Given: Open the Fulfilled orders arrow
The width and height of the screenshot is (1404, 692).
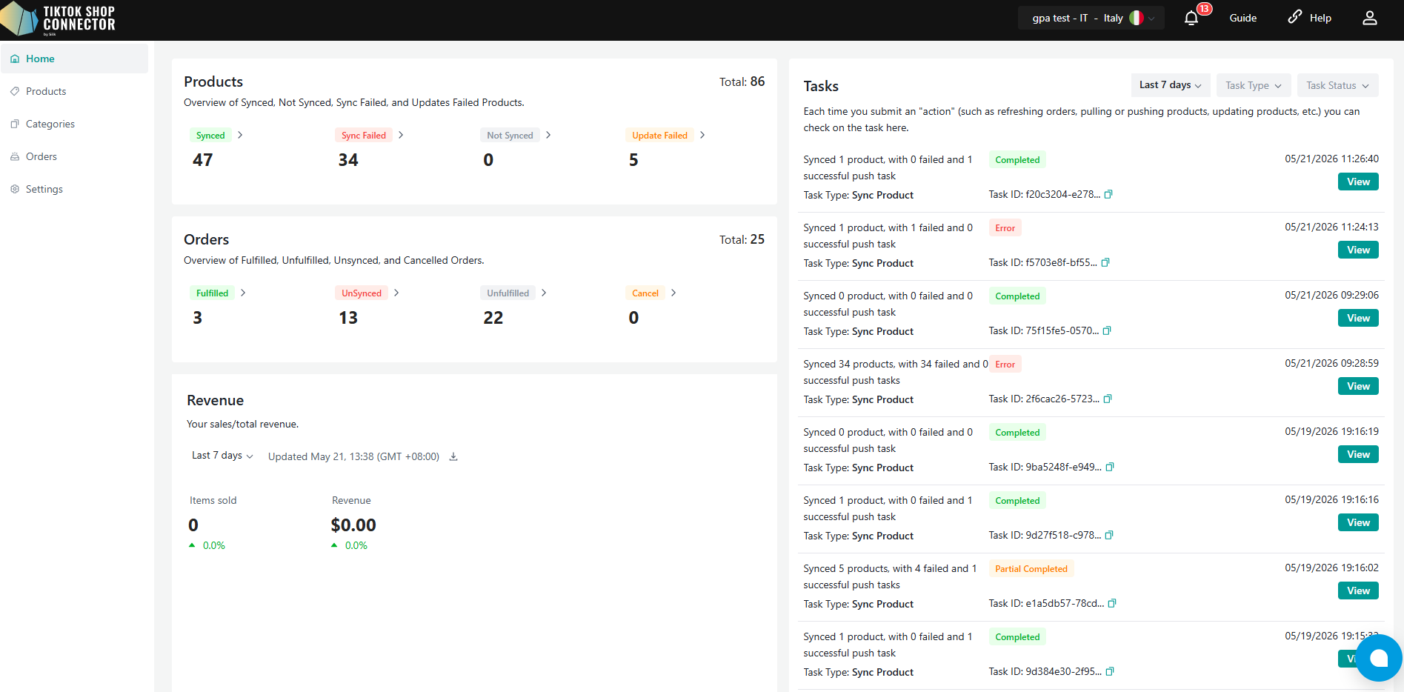Looking at the screenshot, I should [x=243, y=293].
